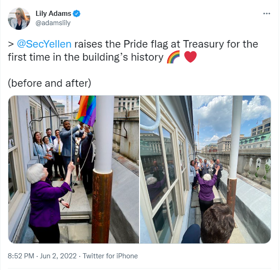The height and width of the screenshot is (270, 280).
Task: Open the left flag-raising photo
Action: 73,169
